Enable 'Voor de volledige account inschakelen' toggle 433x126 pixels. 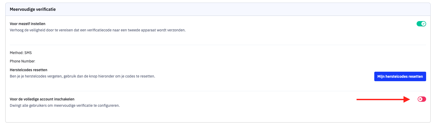tap(422, 99)
